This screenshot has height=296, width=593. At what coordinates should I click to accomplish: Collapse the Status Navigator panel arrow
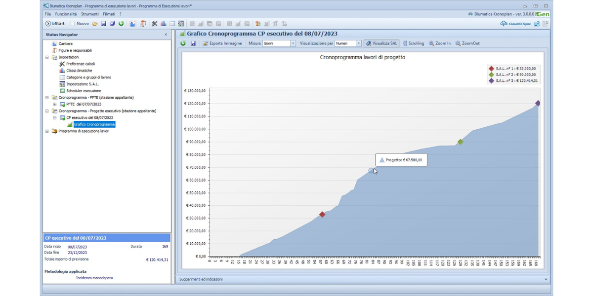click(166, 35)
